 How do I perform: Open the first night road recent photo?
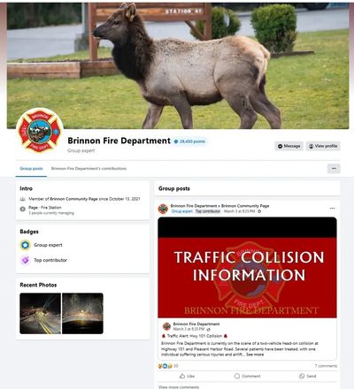(x=40, y=313)
